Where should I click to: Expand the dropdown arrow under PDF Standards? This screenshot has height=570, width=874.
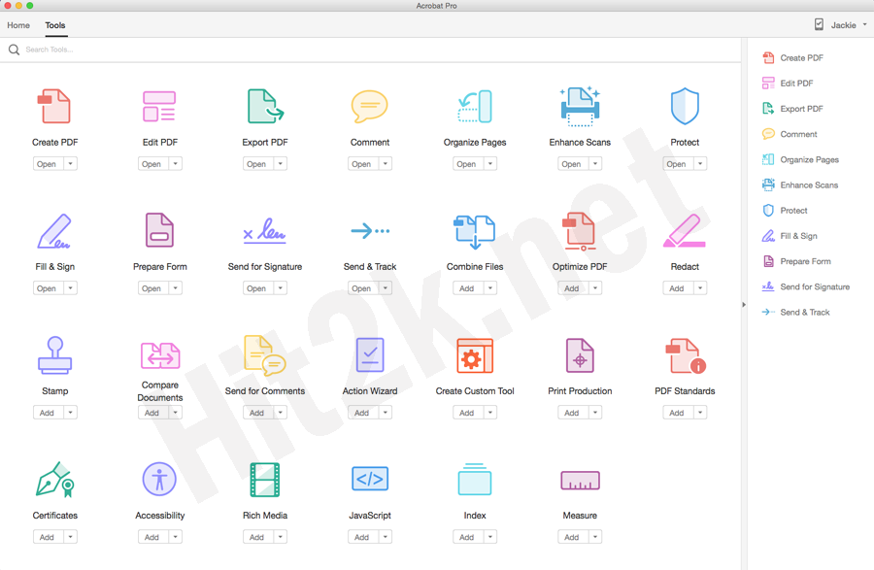[x=700, y=413]
